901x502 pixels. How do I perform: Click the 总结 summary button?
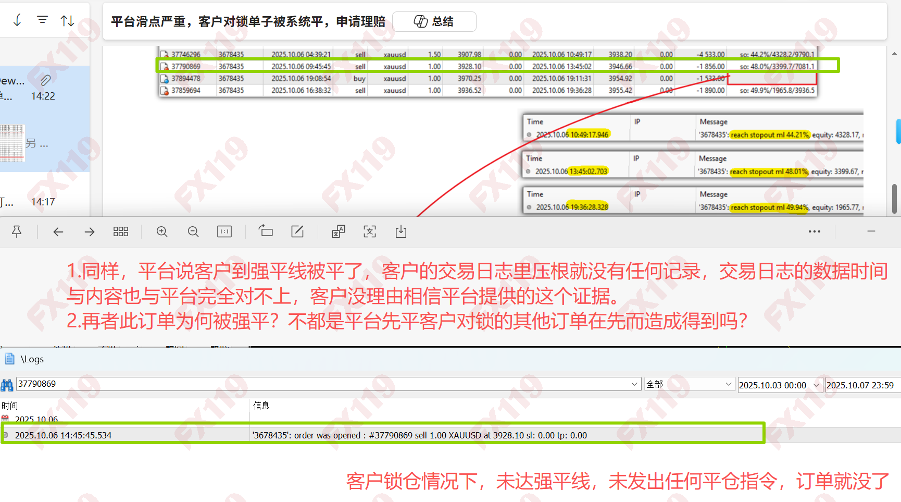[x=434, y=21]
